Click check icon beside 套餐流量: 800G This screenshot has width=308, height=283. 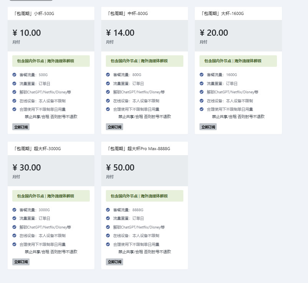tap(108, 74)
